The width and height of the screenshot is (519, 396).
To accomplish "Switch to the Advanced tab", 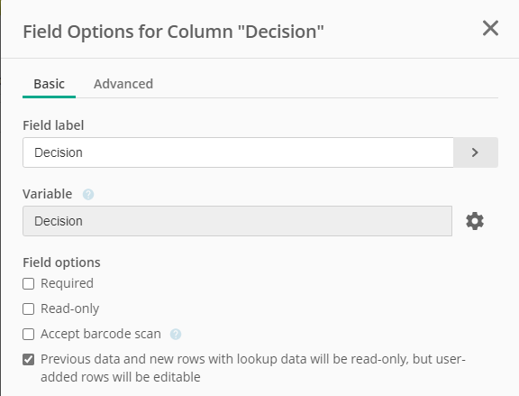I will (123, 84).
